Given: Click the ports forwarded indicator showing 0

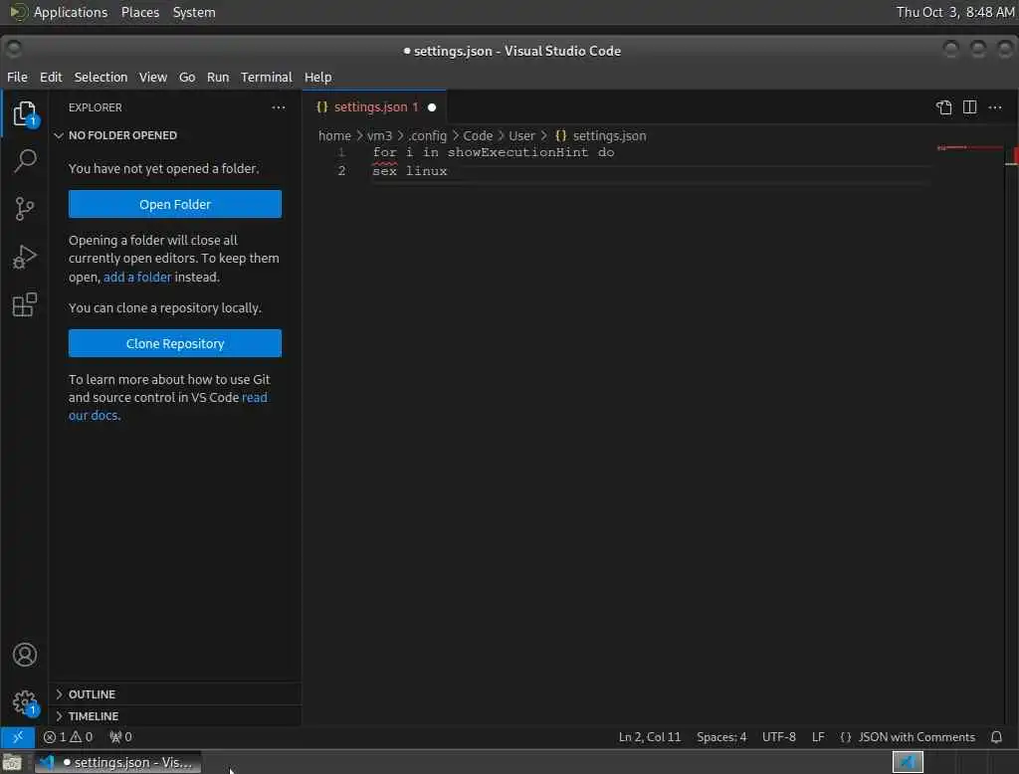Looking at the screenshot, I should tap(120, 737).
